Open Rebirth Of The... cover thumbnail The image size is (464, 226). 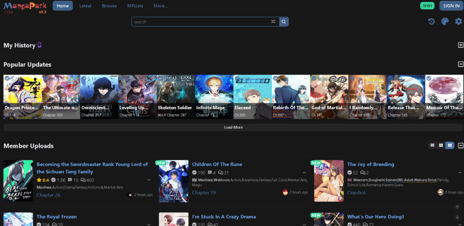[x=291, y=97]
